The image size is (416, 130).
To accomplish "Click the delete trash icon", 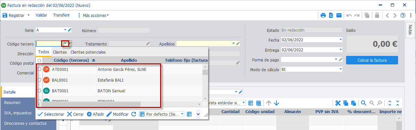I will [x=377, y=15].
